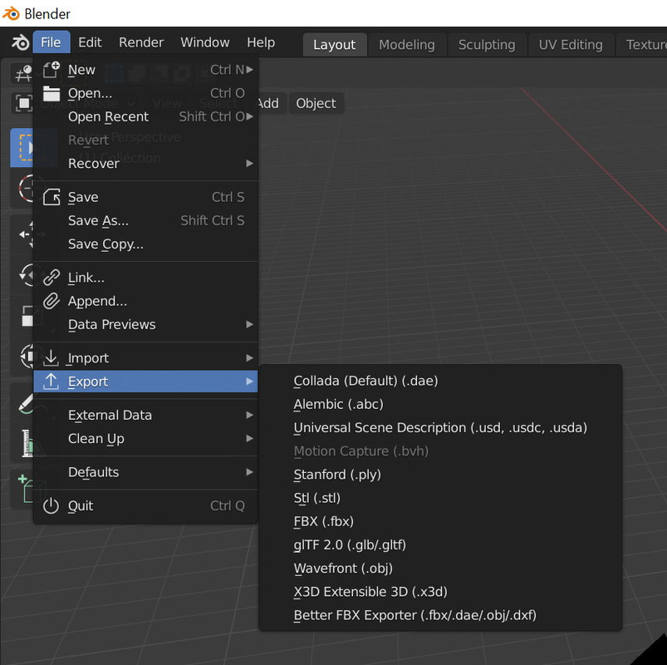Export as FBX (.fbx)
Image resolution: width=667 pixels, height=665 pixels.
(x=440, y=521)
